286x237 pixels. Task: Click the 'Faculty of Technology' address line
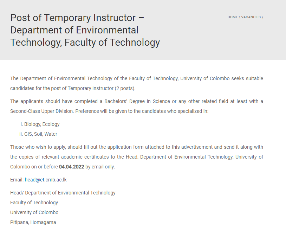pos(34,203)
